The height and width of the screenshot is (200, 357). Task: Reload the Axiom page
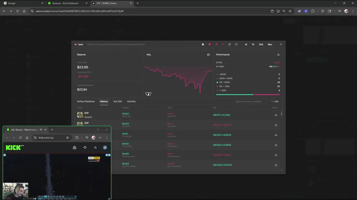pos(17,11)
